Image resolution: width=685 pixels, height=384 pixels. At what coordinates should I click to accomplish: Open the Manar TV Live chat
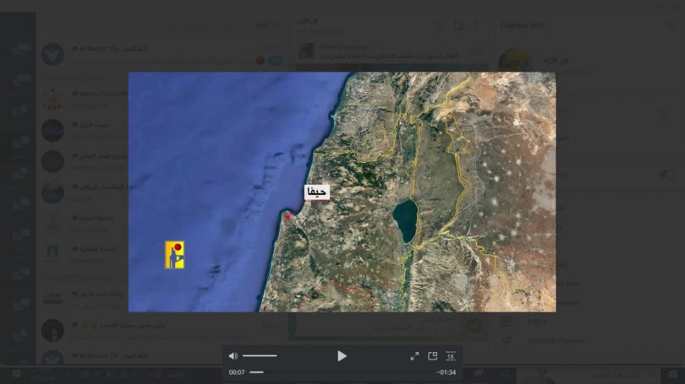162,100
